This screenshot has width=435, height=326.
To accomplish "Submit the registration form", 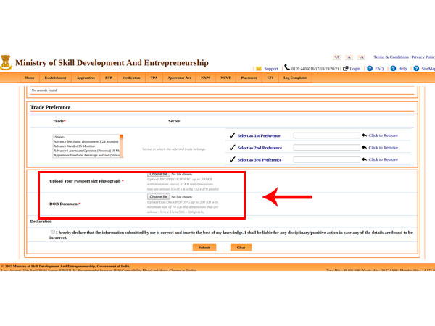I will [204, 248].
